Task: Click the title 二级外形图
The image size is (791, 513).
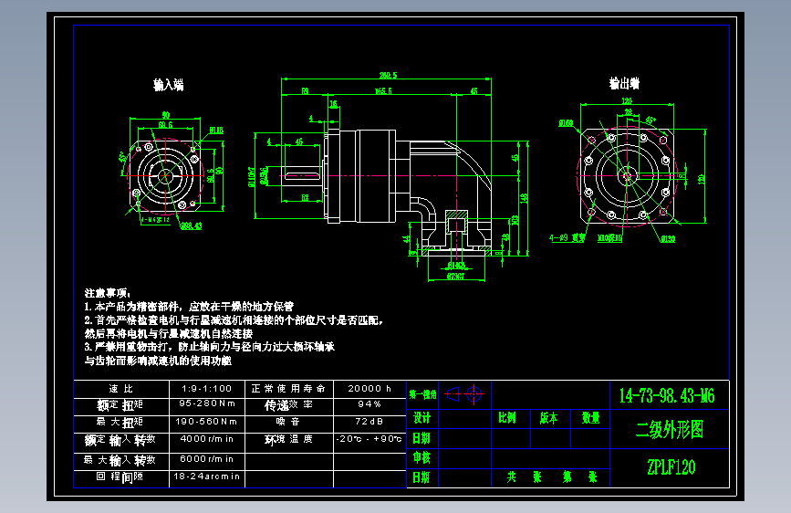Action: click(x=670, y=430)
